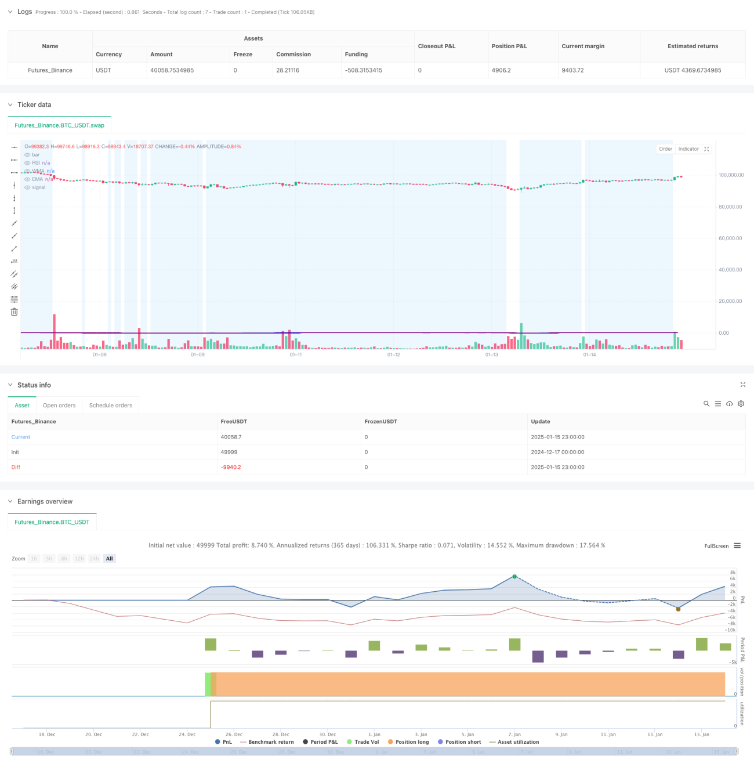Switch to the Schedule orders tab
754x767 pixels.
pyautogui.click(x=111, y=406)
